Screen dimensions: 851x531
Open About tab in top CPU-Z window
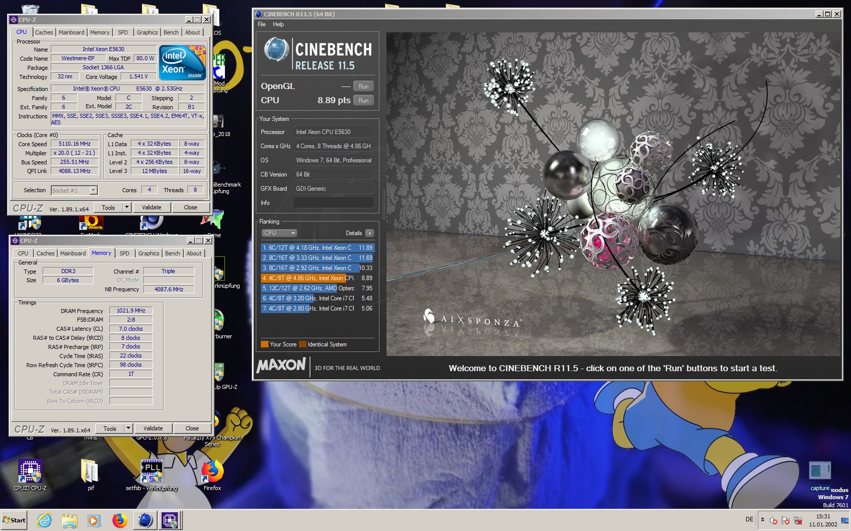(192, 32)
